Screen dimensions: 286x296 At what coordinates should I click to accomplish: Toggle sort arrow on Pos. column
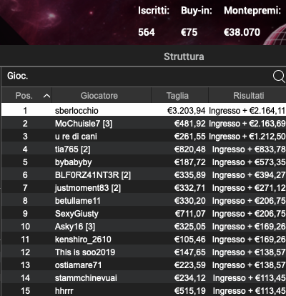(x=46, y=96)
